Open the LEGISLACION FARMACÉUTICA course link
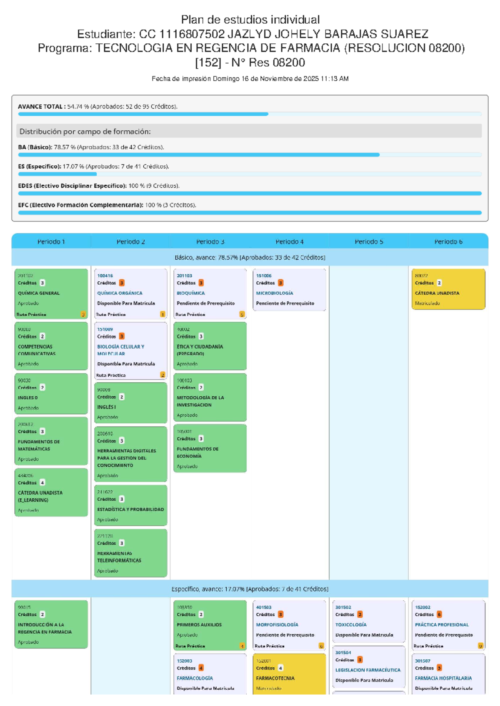 pos(368,670)
